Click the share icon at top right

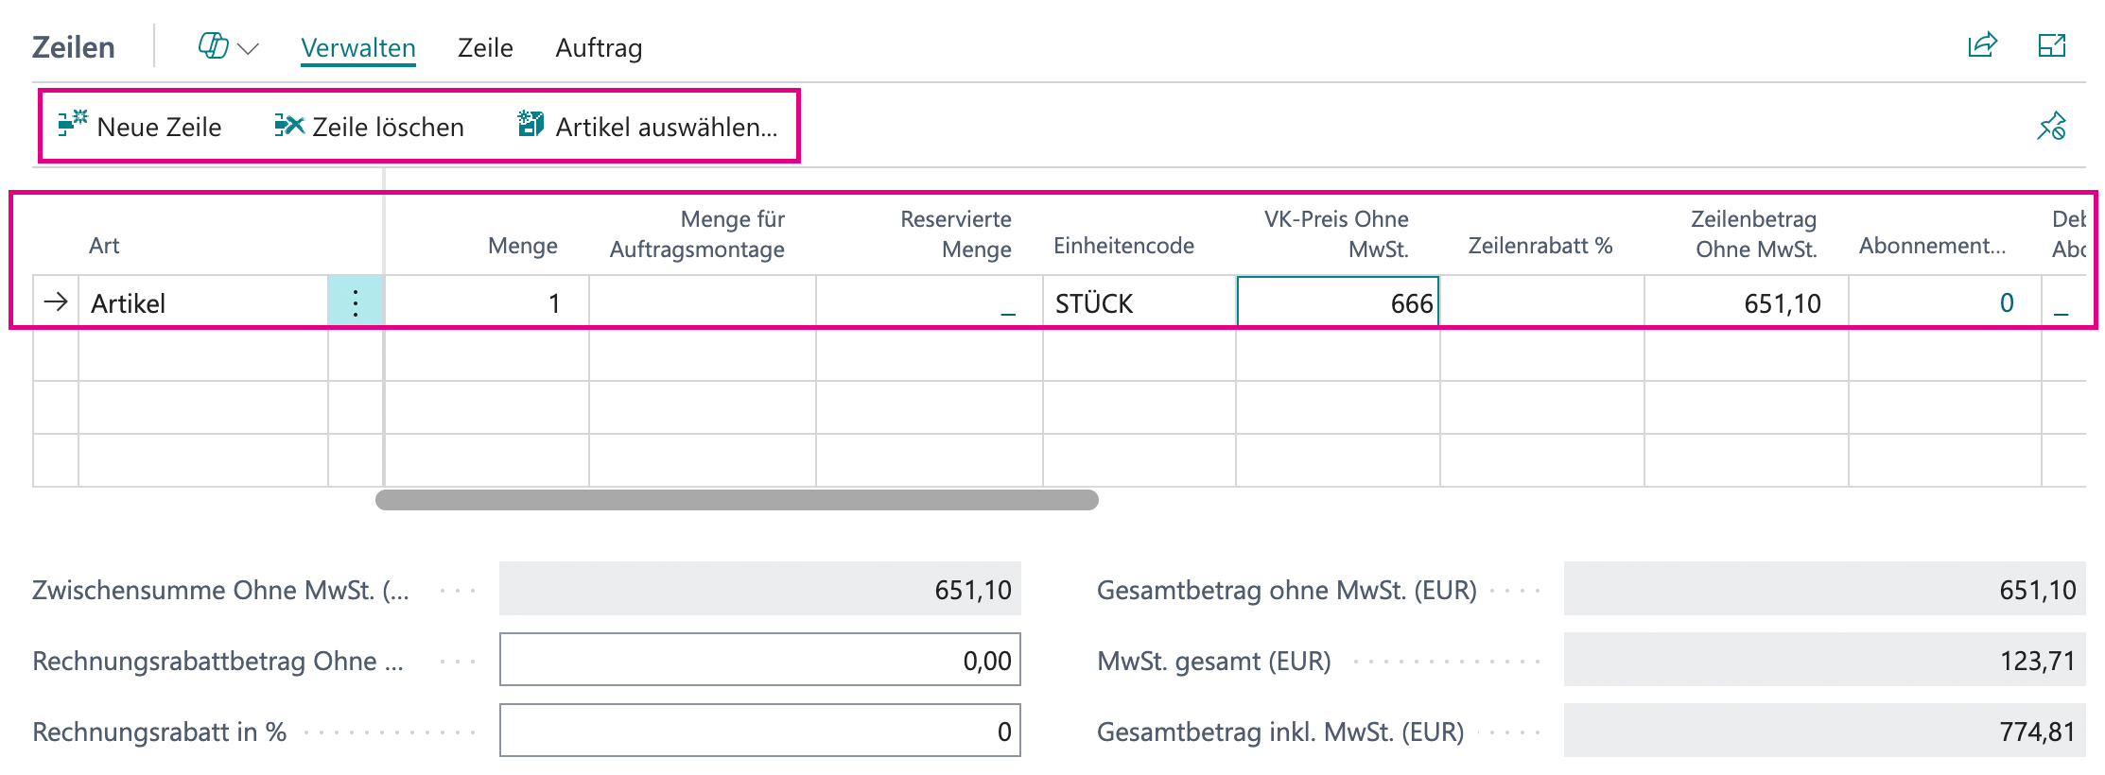1982,45
